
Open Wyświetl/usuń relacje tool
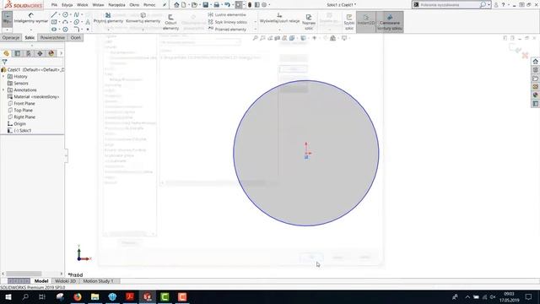coord(279,18)
